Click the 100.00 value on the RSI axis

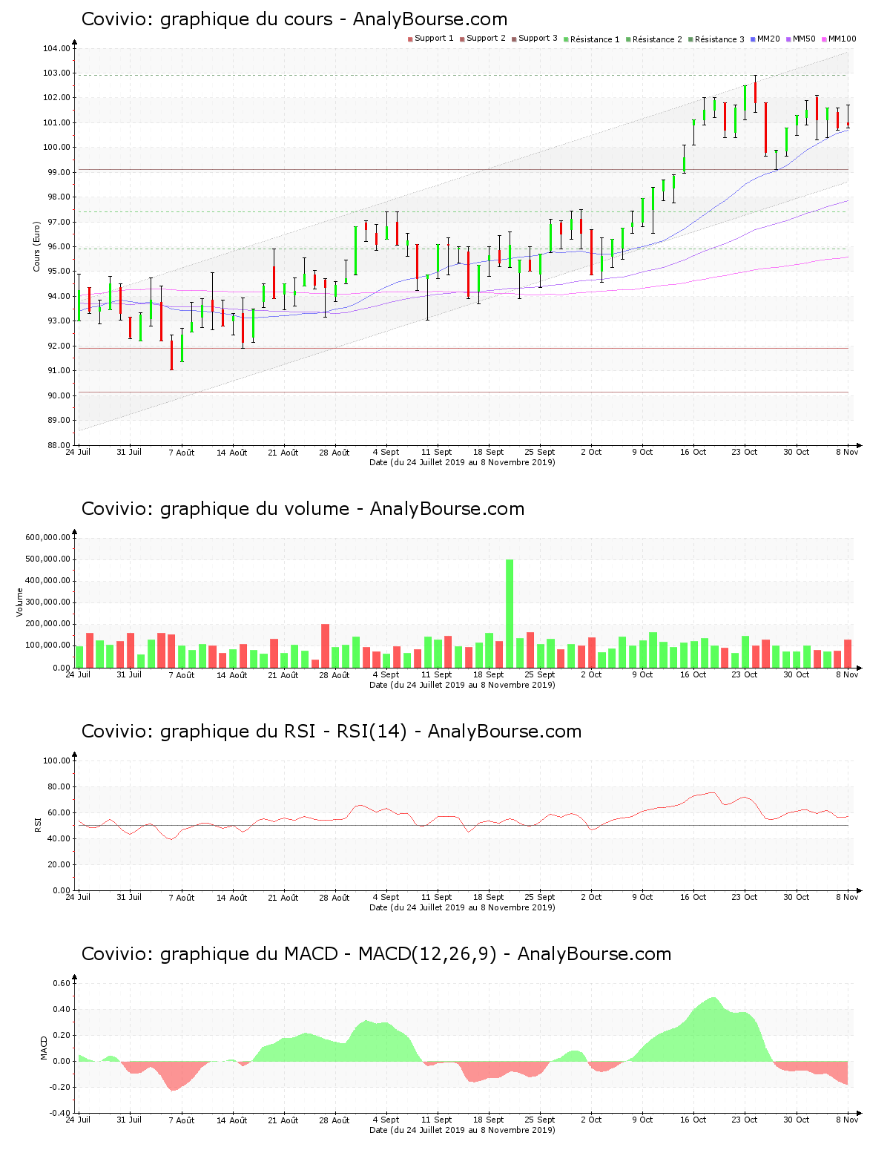pyautogui.click(x=57, y=760)
